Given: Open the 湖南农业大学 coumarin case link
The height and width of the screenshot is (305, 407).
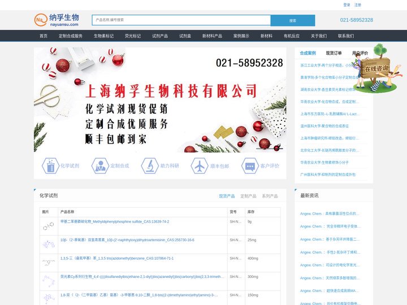Looking at the screenshot, I should point(328,89).
